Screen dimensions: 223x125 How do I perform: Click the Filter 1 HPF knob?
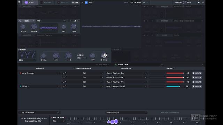[93, 56]
